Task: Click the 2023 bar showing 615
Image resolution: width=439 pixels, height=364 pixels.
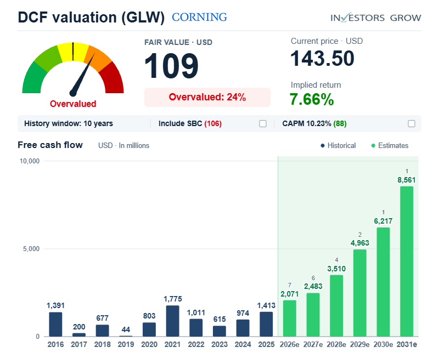Action: (x=219, y=331)
